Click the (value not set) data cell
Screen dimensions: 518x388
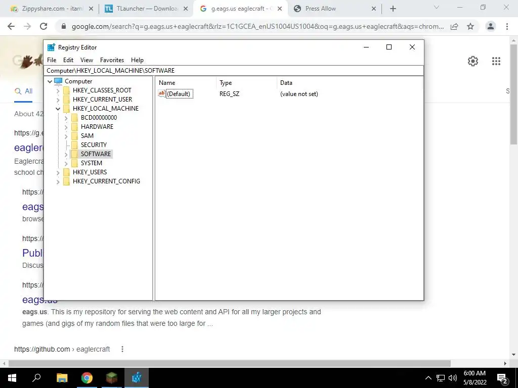[x=299, y=94]
